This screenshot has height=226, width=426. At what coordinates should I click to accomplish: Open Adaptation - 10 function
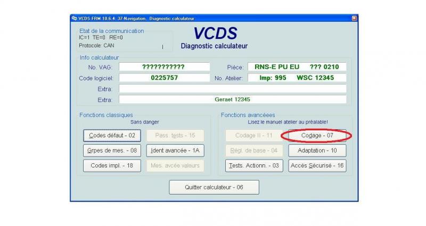click(x=317, y=150)
